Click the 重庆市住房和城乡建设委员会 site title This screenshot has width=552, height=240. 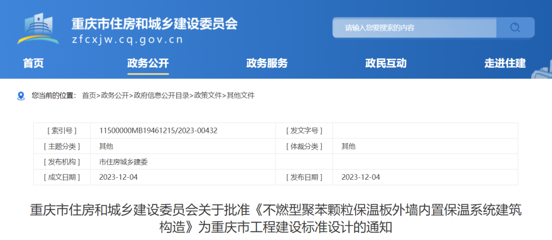click(154, 23)
